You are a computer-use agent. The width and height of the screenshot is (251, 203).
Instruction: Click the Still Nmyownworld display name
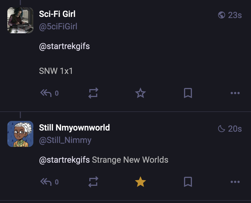74,128
